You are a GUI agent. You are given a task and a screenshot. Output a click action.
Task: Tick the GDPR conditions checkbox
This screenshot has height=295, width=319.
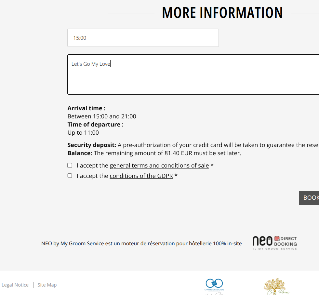coord(70,176)
